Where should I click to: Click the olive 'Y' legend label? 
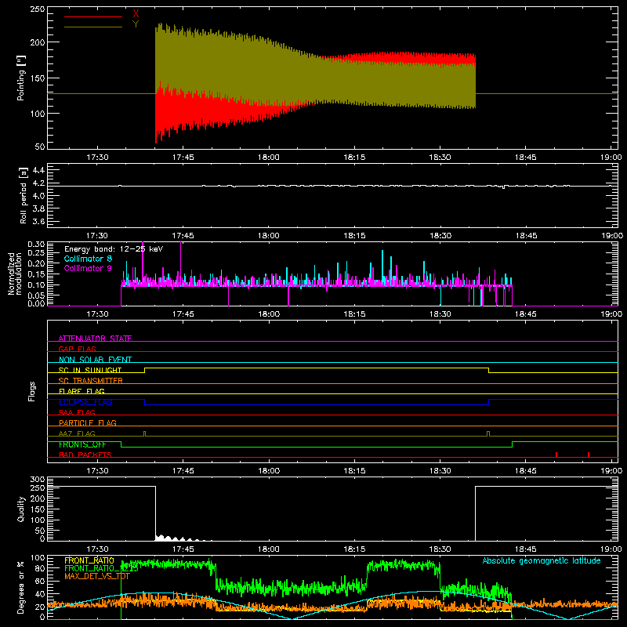[x=136, y=24]
